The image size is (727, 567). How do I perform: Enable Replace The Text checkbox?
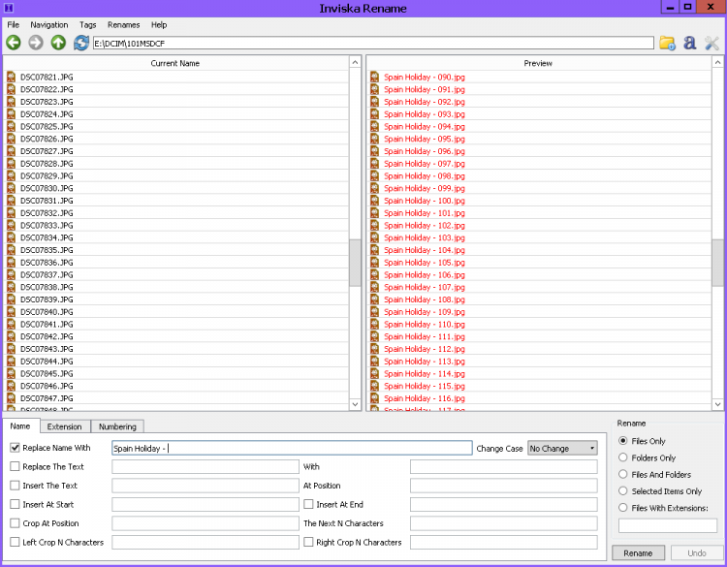tap(15, 466)
